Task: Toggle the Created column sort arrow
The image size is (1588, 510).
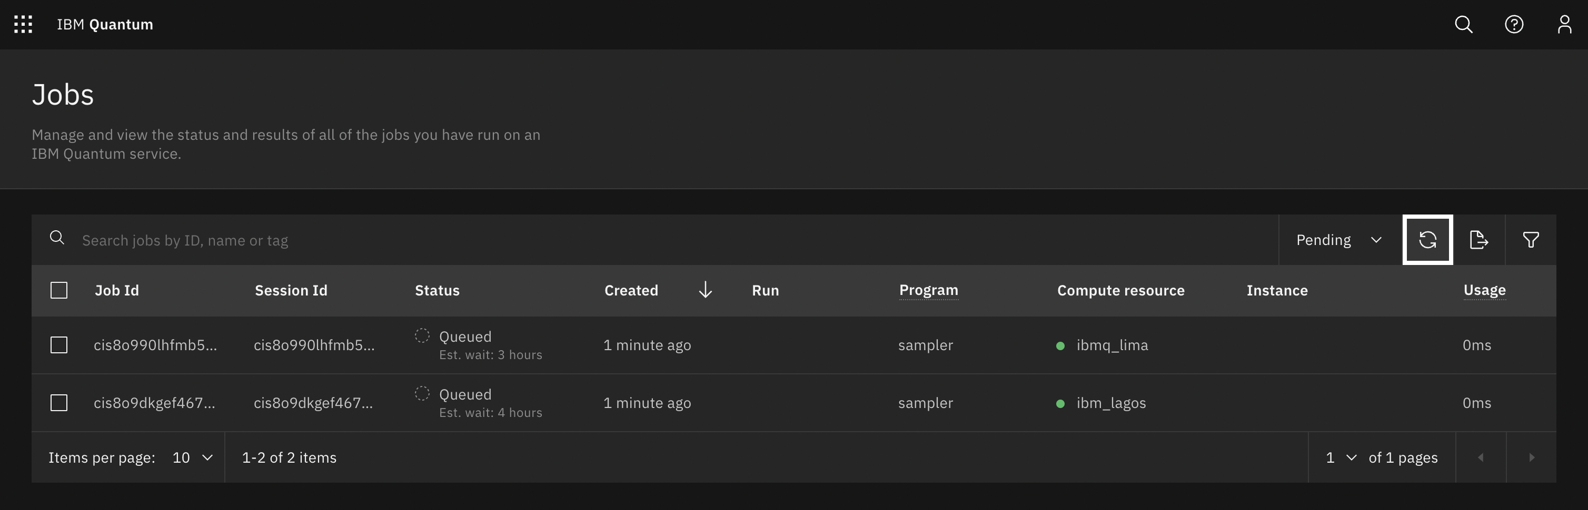Action: [x=705, y=290]
